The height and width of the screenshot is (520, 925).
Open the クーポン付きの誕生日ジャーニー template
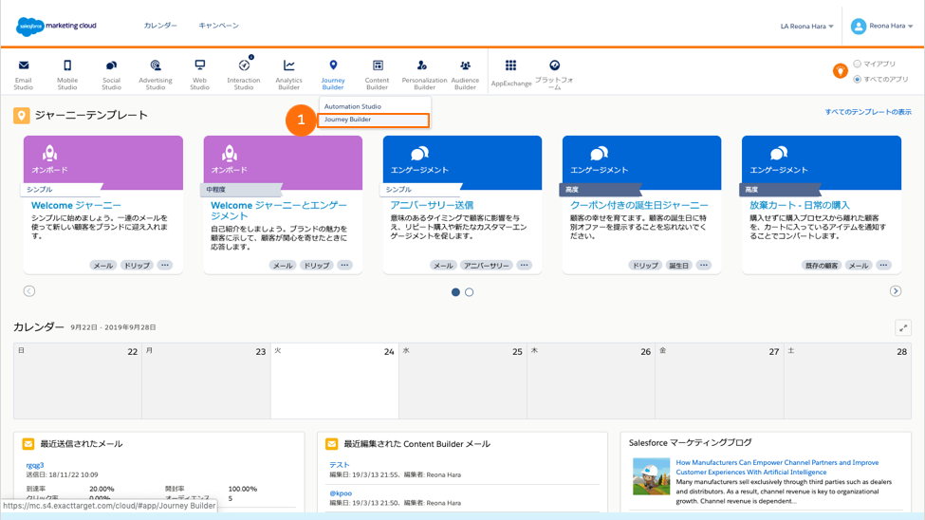(x=638, y=205)
